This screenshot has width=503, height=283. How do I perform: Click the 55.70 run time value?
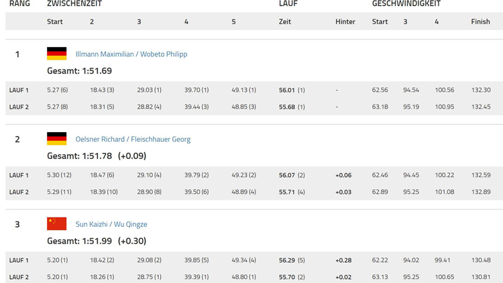[x=287, y=277]
